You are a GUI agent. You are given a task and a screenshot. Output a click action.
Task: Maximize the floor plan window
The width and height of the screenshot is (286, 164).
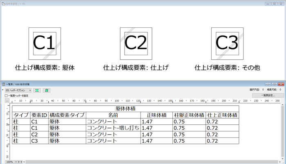pos(274,4)
